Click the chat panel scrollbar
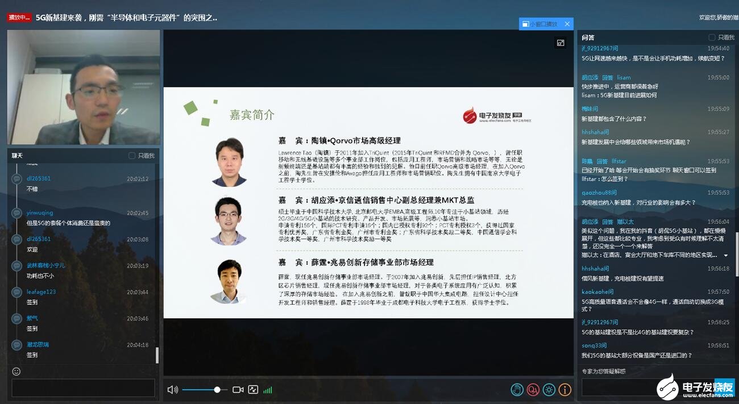The width and height of the screenshot is (739, 404). pos(157,355)
